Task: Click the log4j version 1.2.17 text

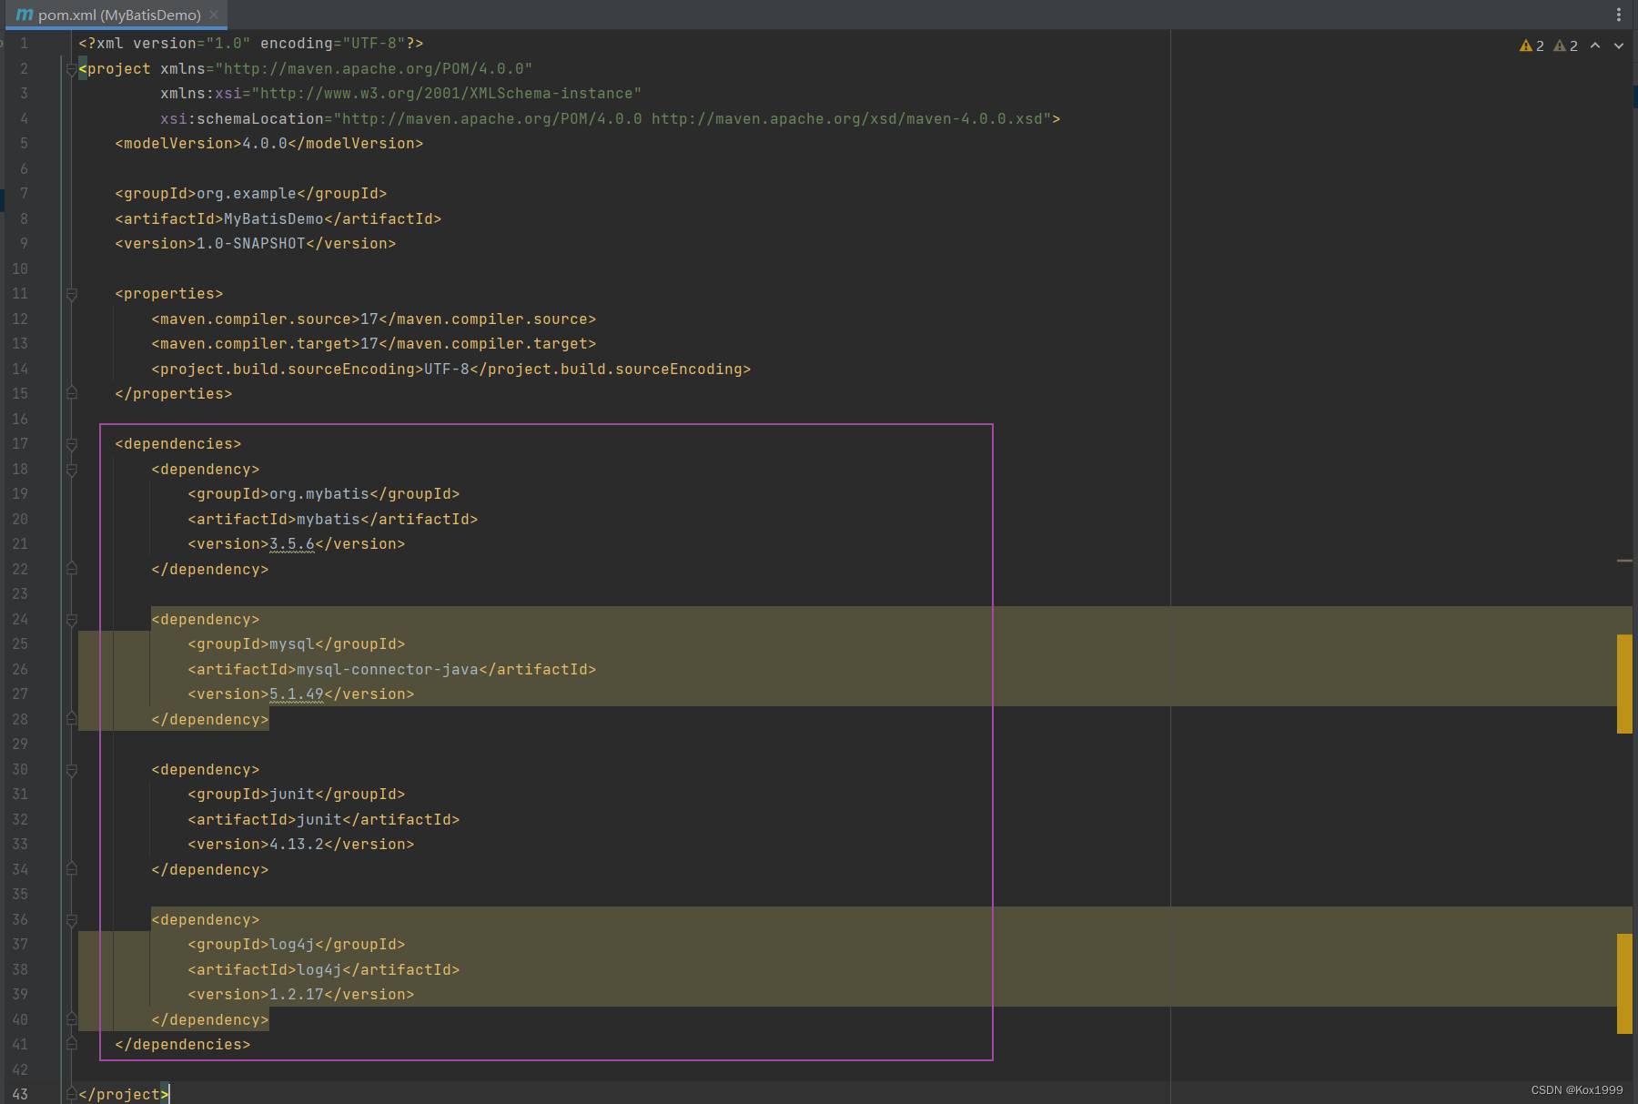Action: pos(297,995)
